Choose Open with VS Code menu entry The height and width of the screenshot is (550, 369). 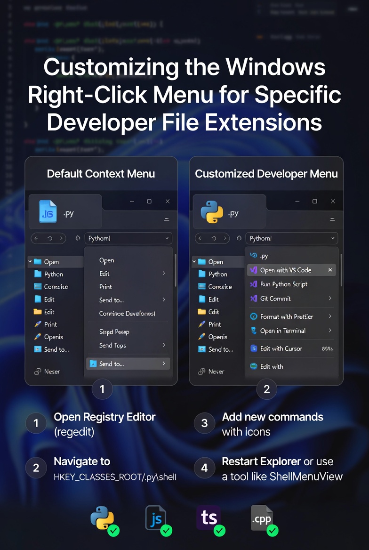click(x=292, y=270)
